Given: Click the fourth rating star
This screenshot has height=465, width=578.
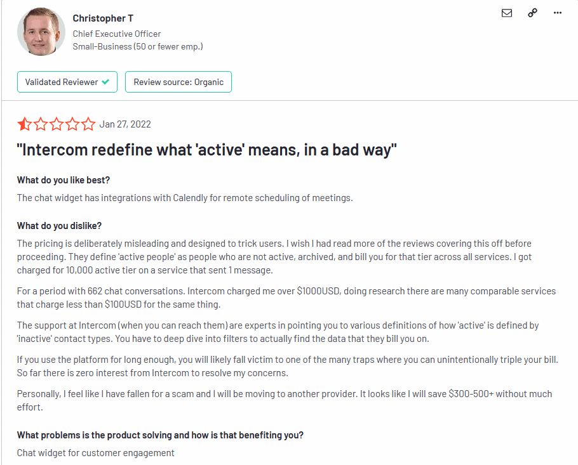Looking at the screenshot, I should point(72,124).
